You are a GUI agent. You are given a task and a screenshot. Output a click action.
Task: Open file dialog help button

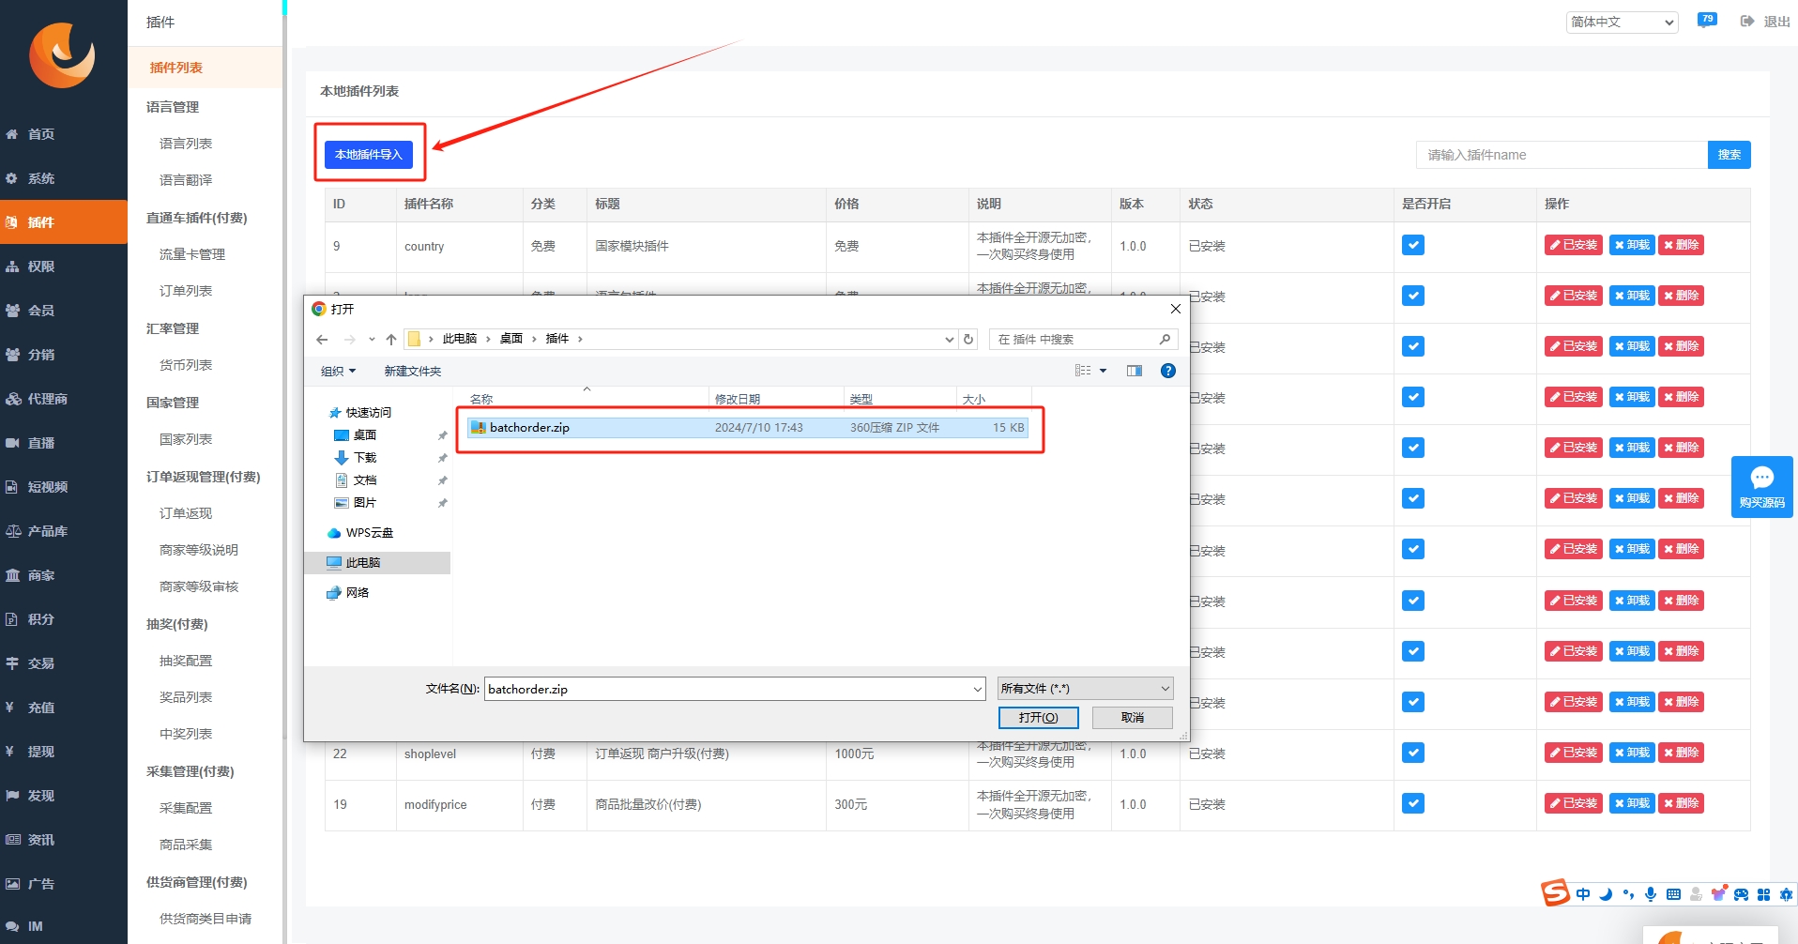[x=1168, y=371]
